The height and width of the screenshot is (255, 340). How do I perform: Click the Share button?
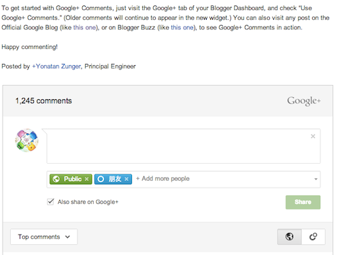[x=303, y=202]
